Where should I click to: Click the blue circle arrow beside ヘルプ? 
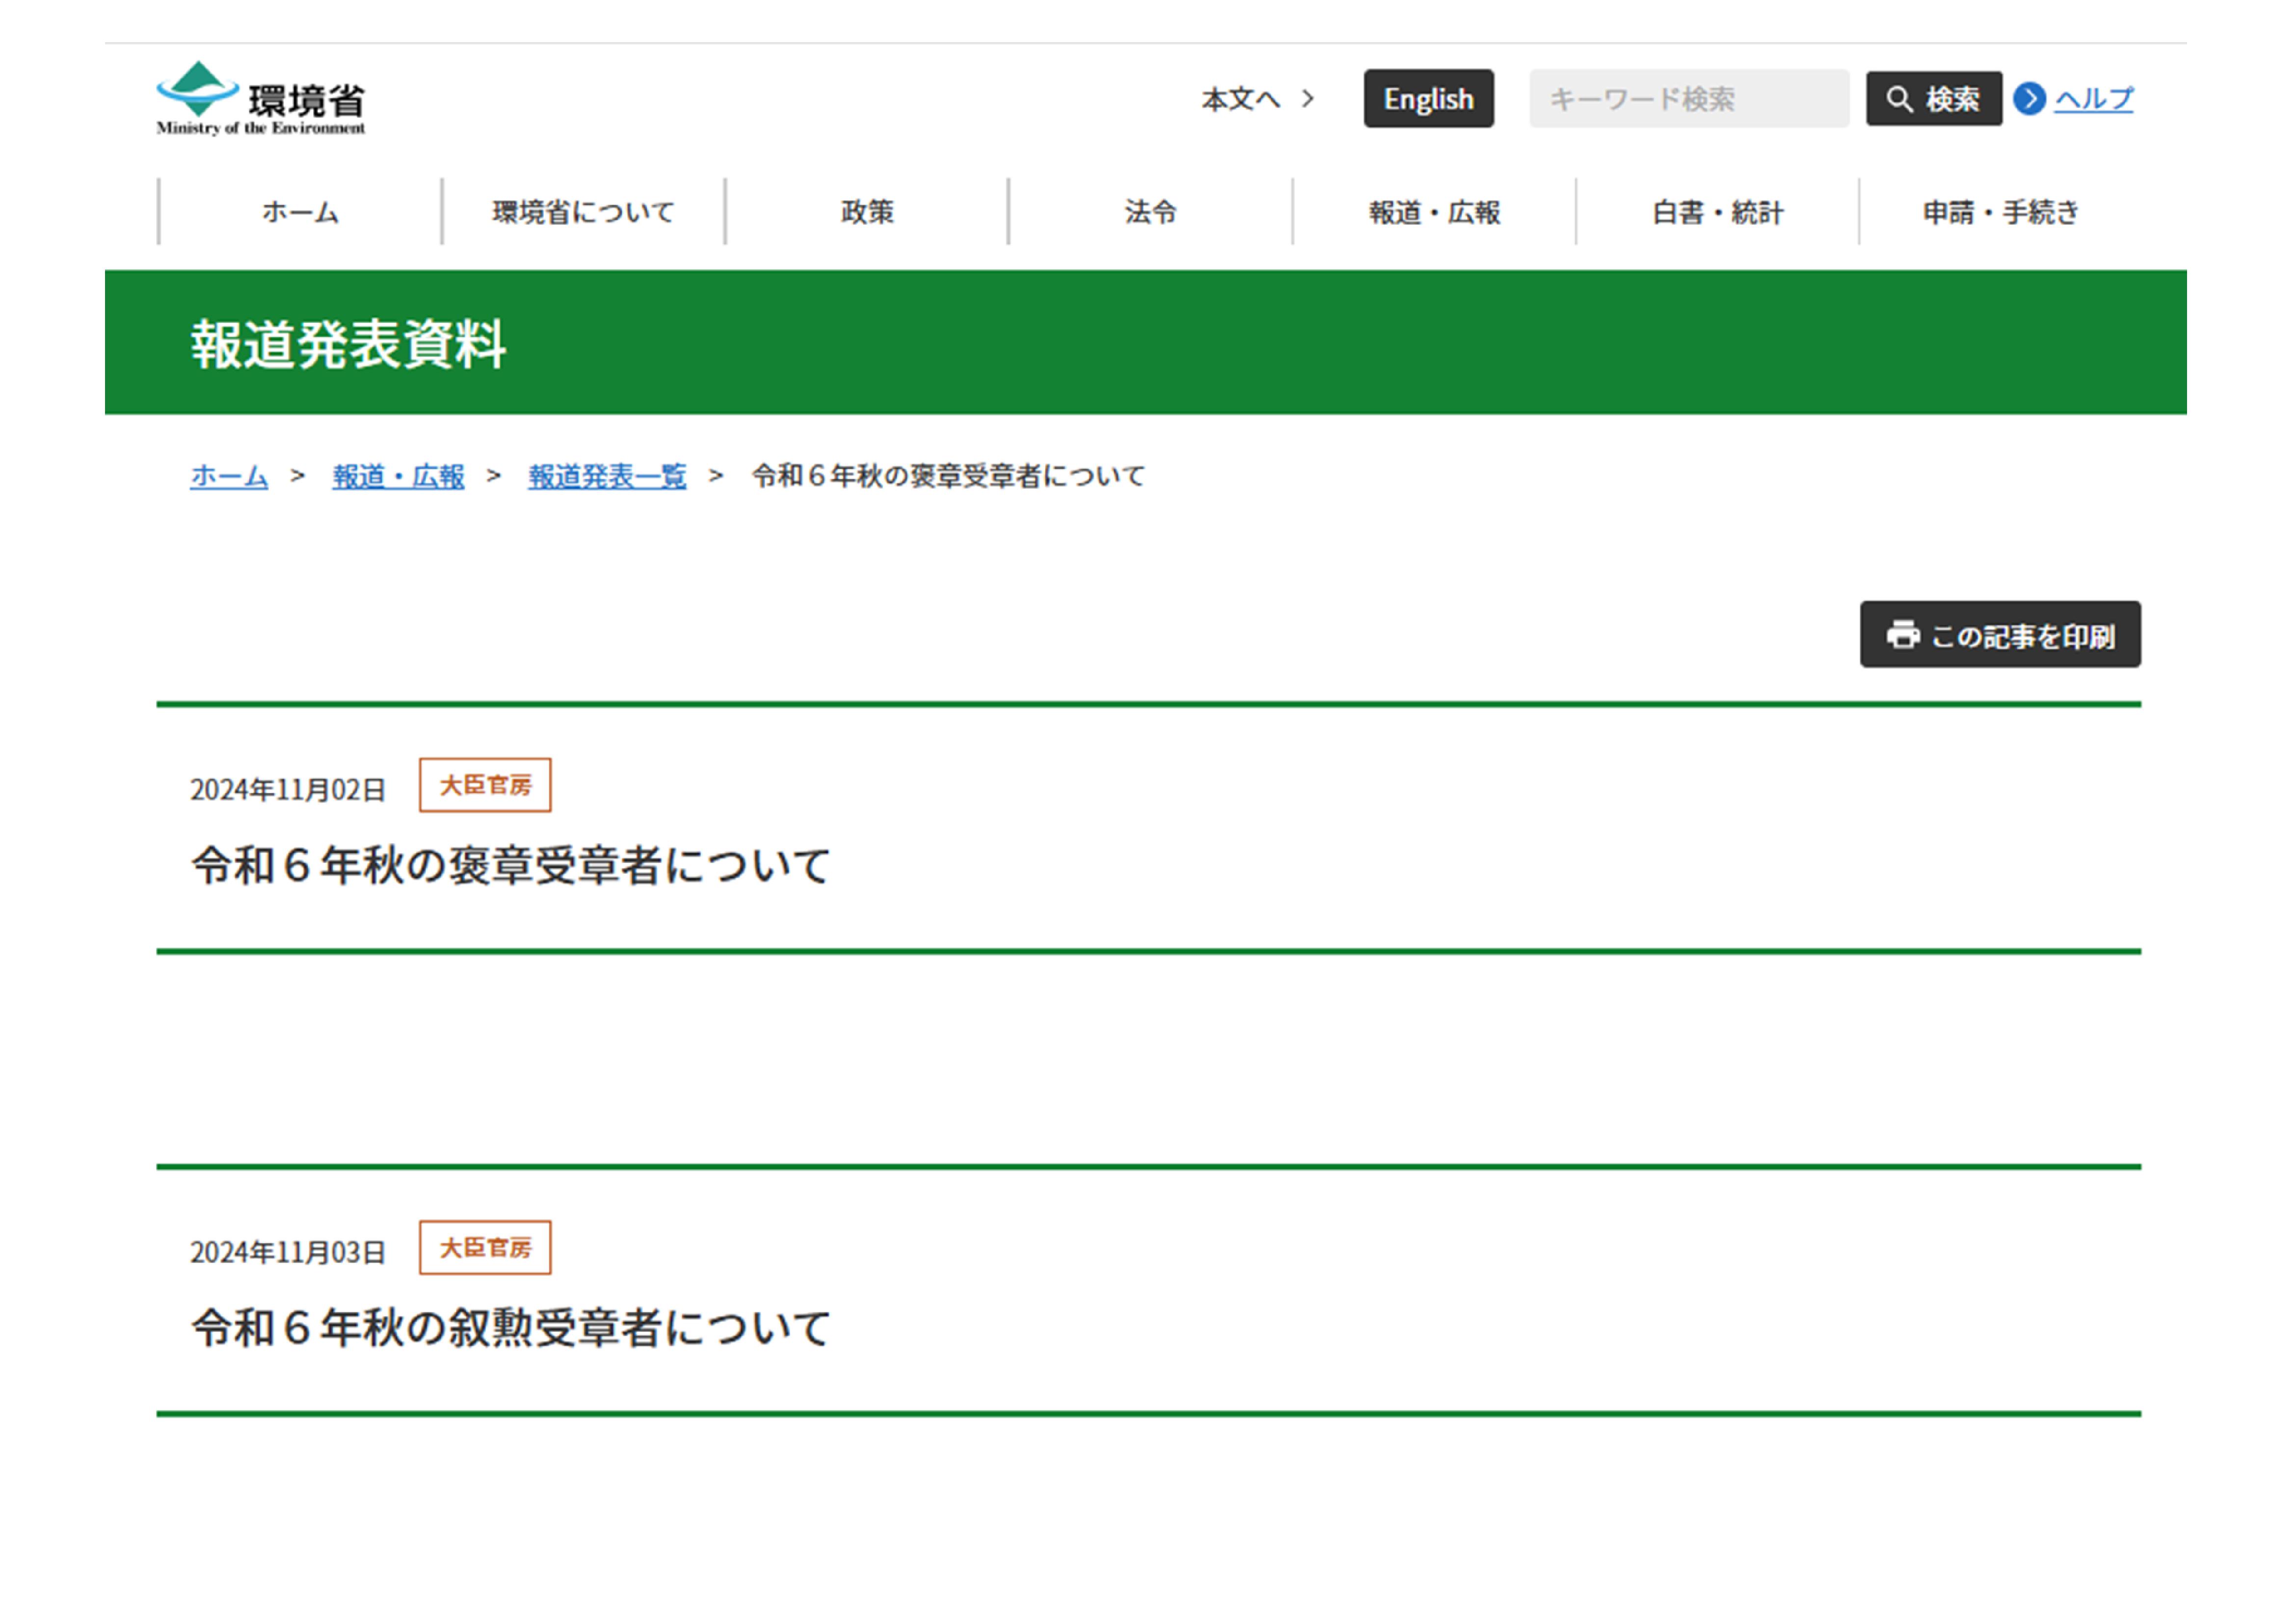[x=2030, y=99]
